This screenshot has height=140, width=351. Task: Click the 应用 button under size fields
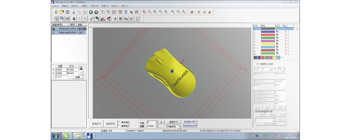77,77
